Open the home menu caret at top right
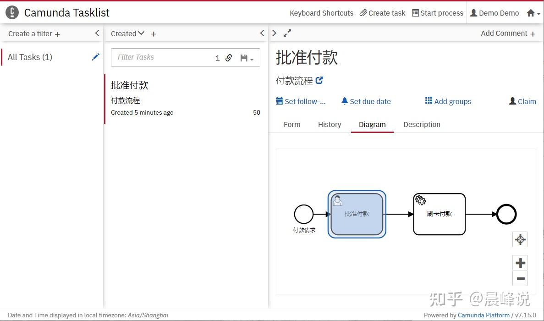The image size is (544, 321). click(538, 13)
